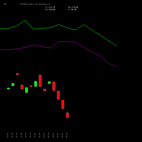Image resolution: width=142 pixels, height=142 pixels.
Task: Select the red candle for 03 Dec
Action: [63, 104]
